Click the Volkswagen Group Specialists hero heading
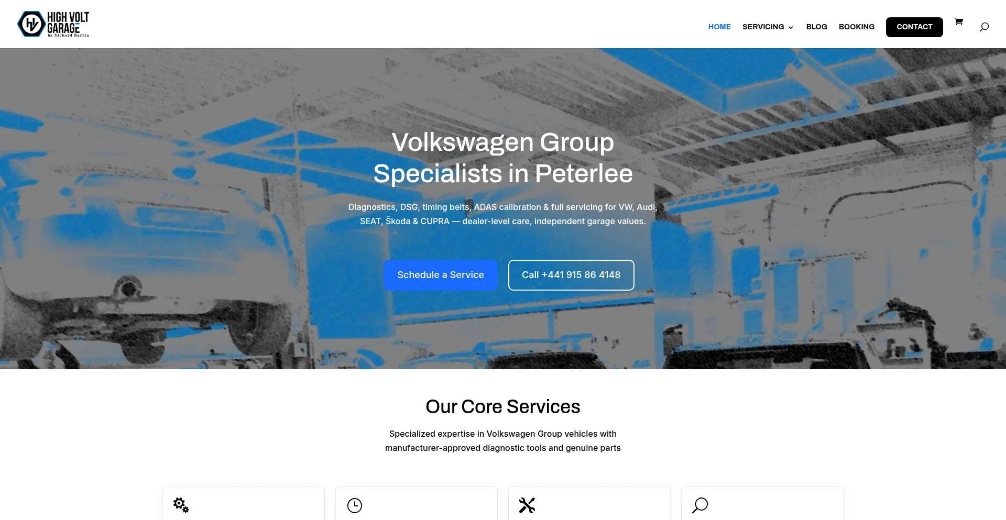The image size is (1006, 520). pos(503,158)
